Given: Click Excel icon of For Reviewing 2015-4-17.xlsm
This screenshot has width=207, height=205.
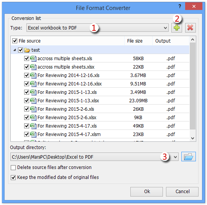Looking at the screenshot, I should (33, 134).
